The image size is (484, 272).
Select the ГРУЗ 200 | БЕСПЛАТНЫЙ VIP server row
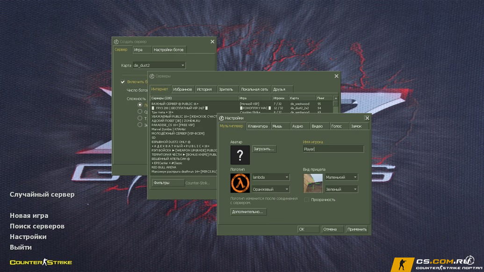pos(242,108)
